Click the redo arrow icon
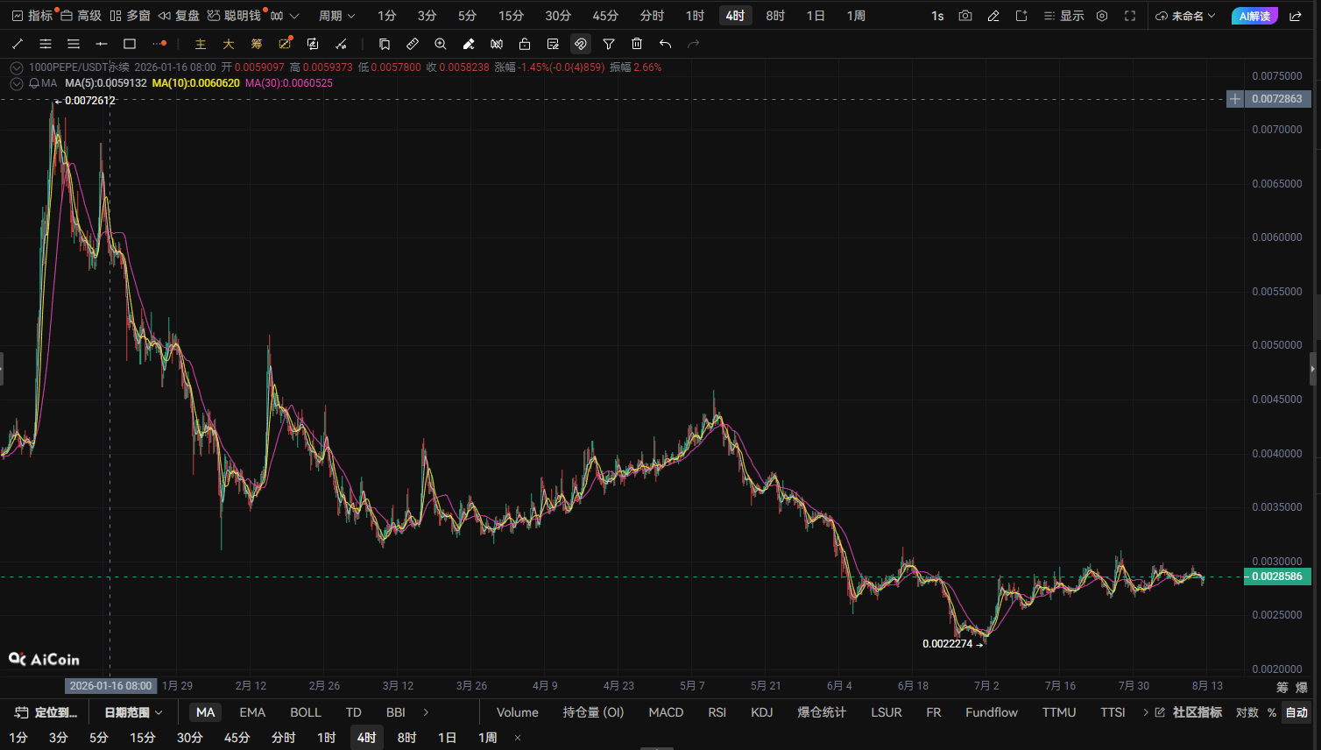Viewport: 1321px width, 750px height. [x=694, y=44]
